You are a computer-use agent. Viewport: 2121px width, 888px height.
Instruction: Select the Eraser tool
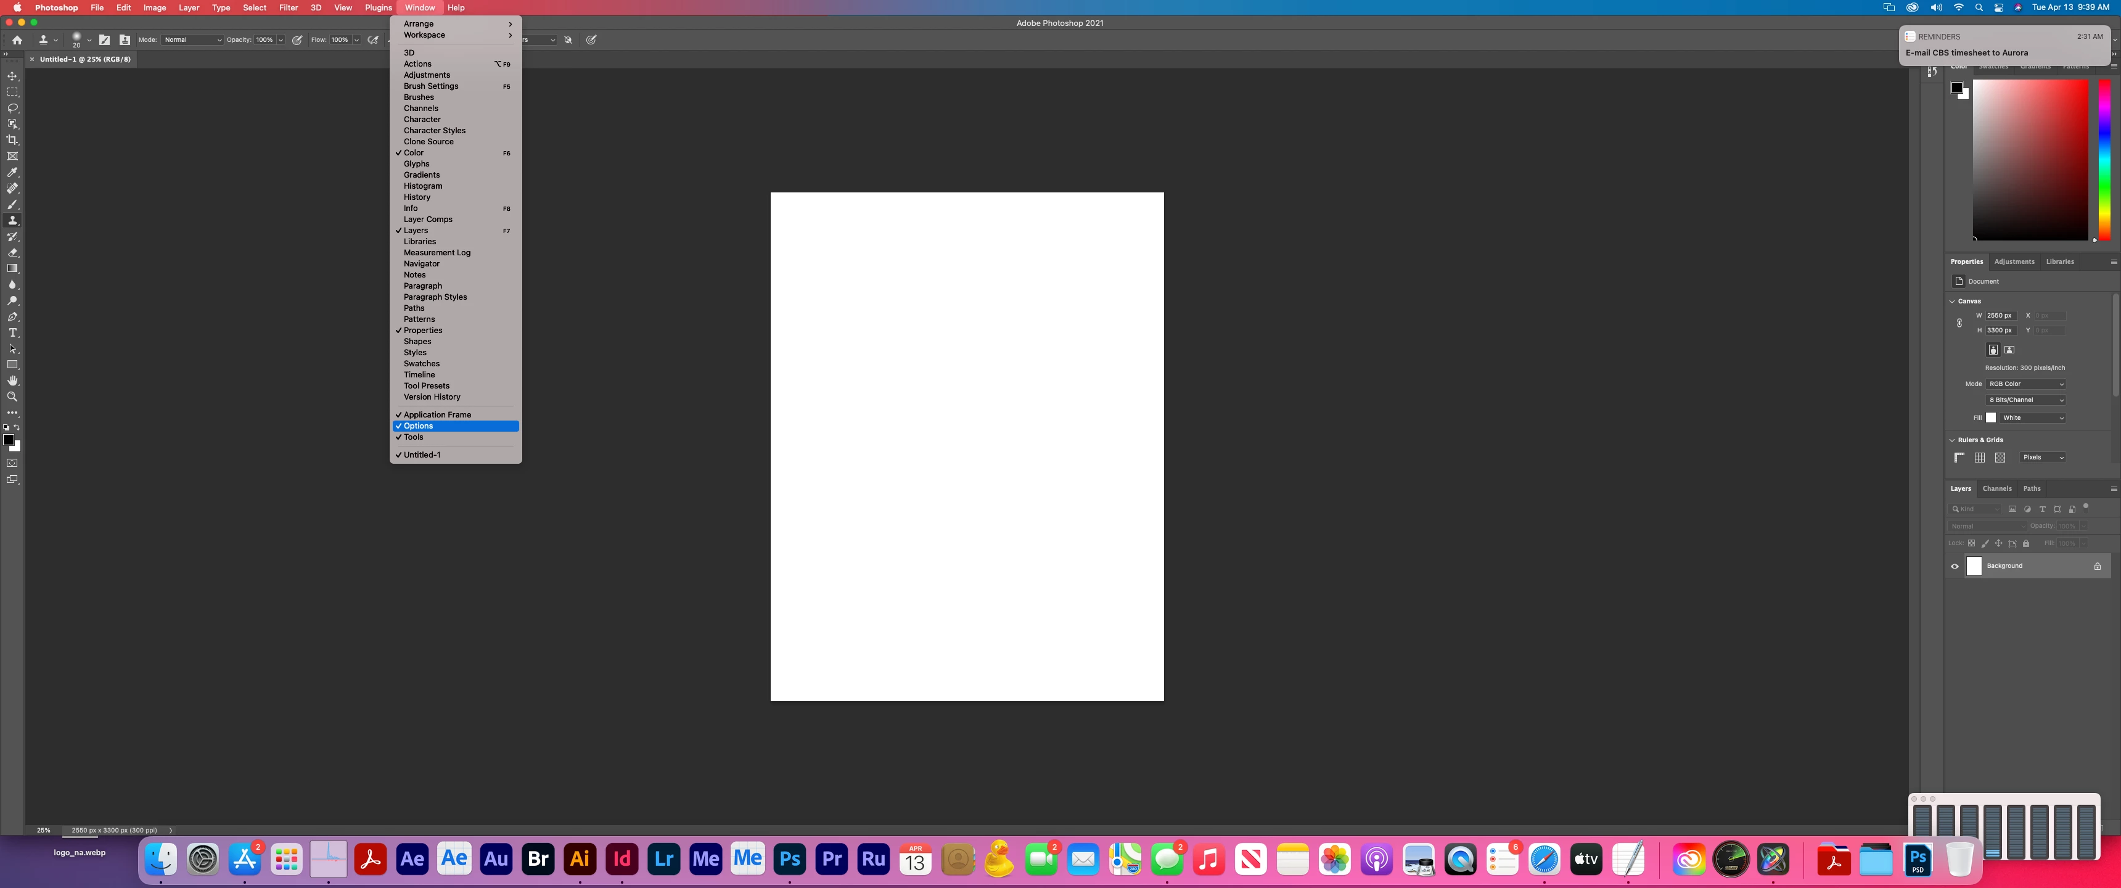click(x=12, y=253)
